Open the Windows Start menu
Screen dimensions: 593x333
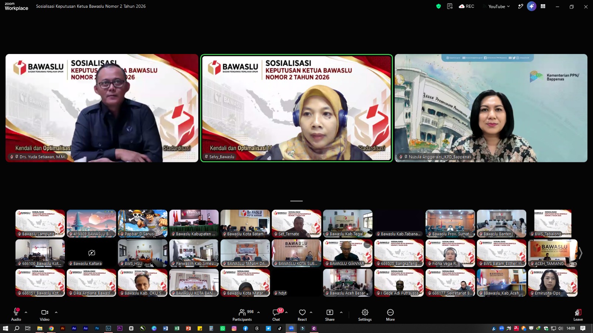pos(6,328)
